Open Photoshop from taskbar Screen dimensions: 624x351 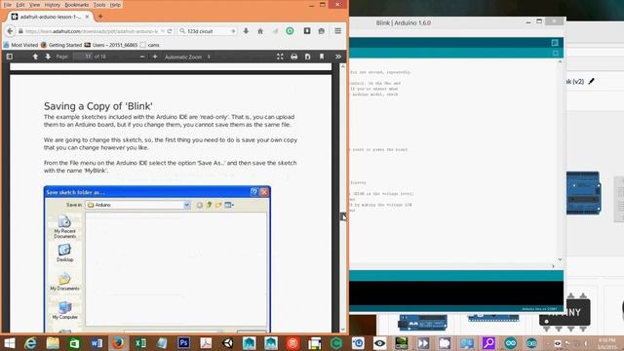click(x=184, y=343)
